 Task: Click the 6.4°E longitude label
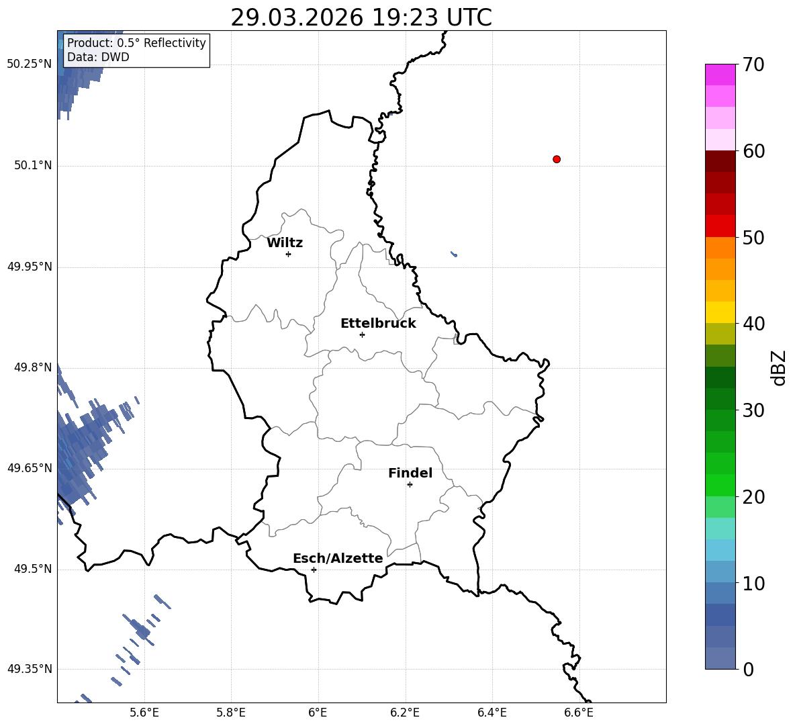tap(492, 713)
